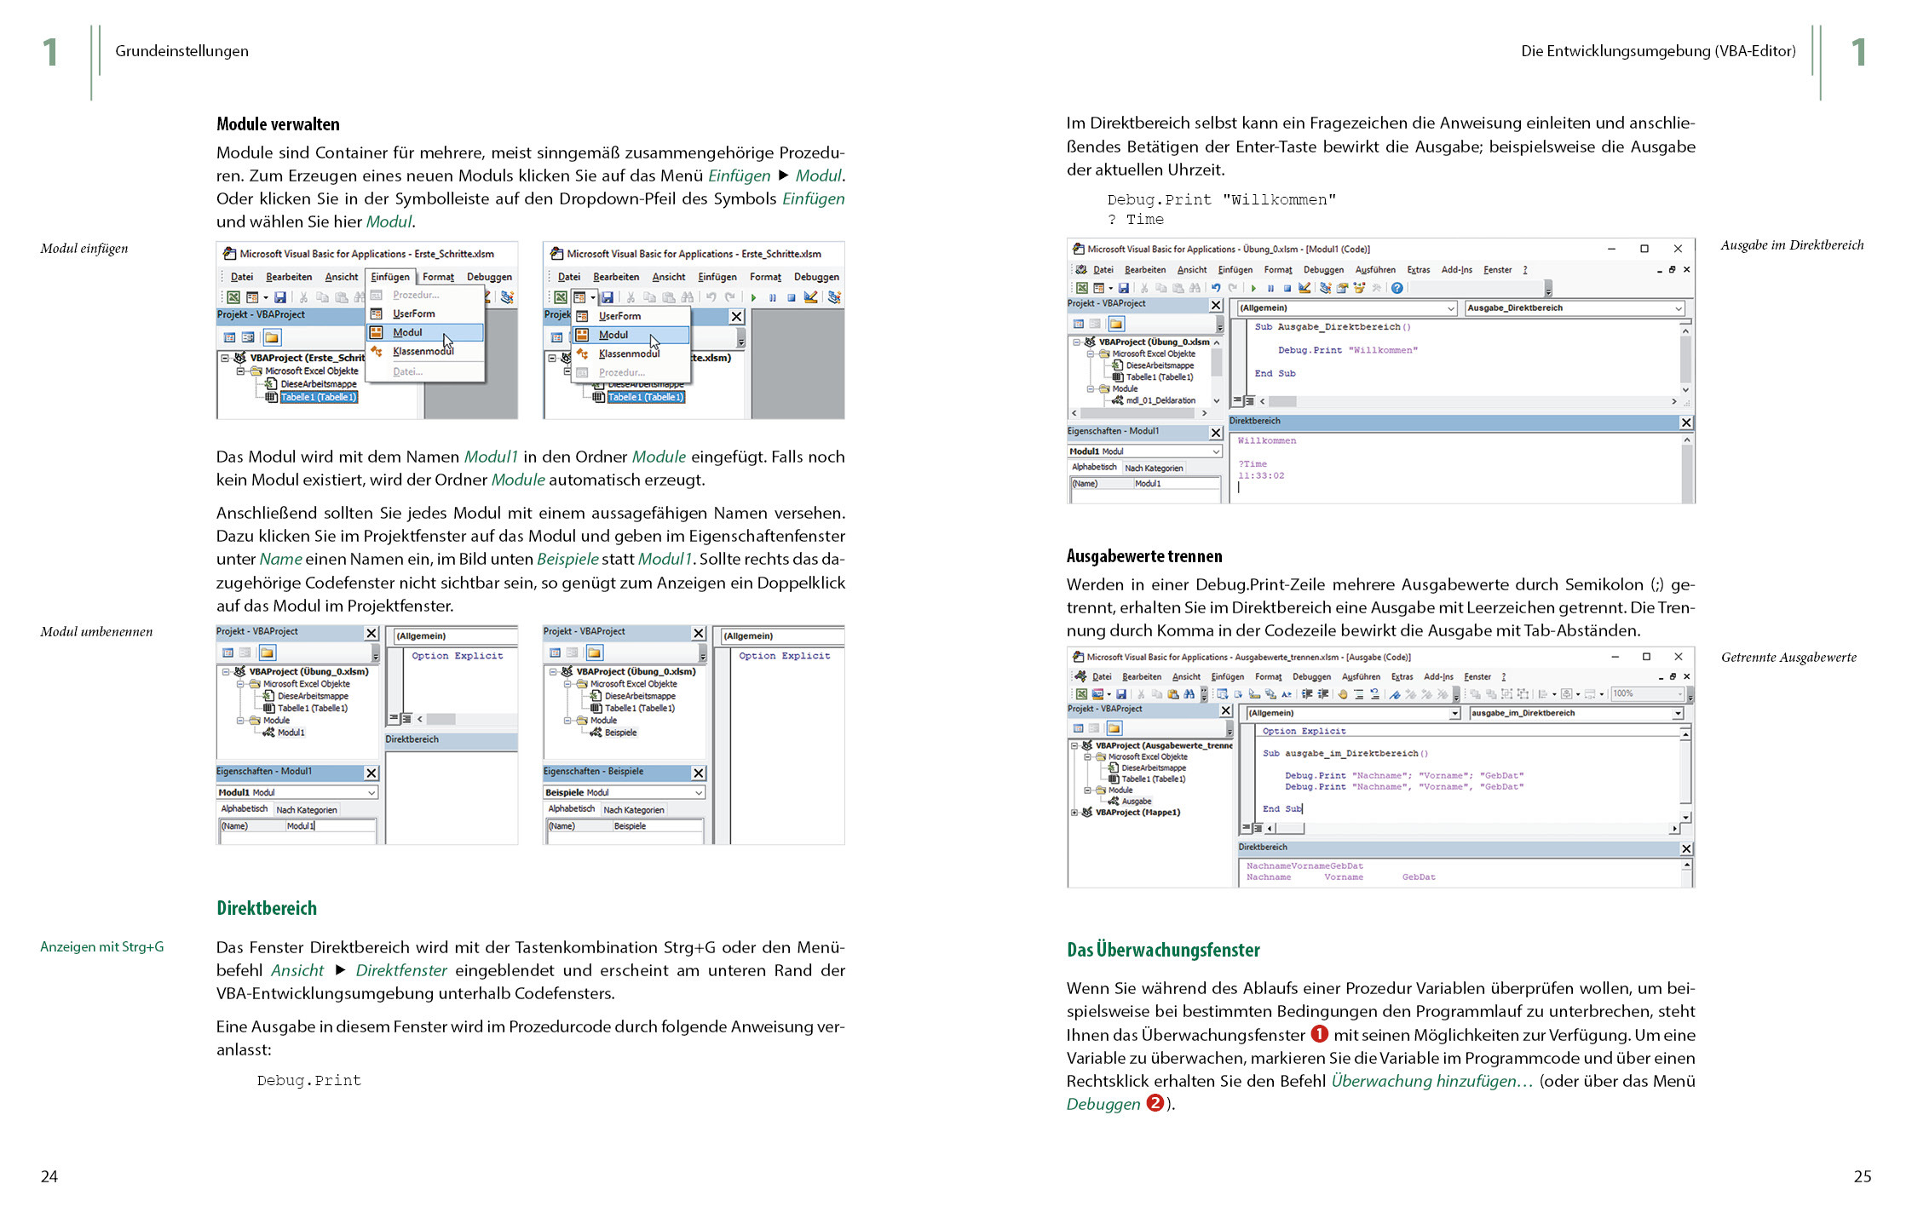The image size is (1912, 1207).
Task: Toggle folders button in Ausgabewerte_trennen project pane
Action: 1114,728
